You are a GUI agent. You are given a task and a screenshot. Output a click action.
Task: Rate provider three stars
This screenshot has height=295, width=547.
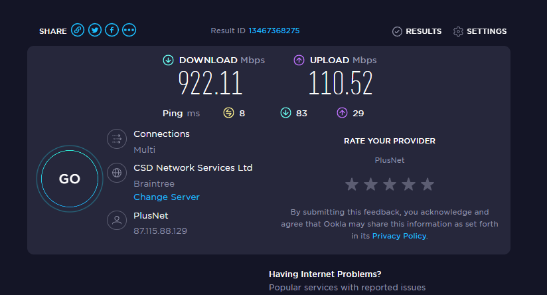coord(390,184)
